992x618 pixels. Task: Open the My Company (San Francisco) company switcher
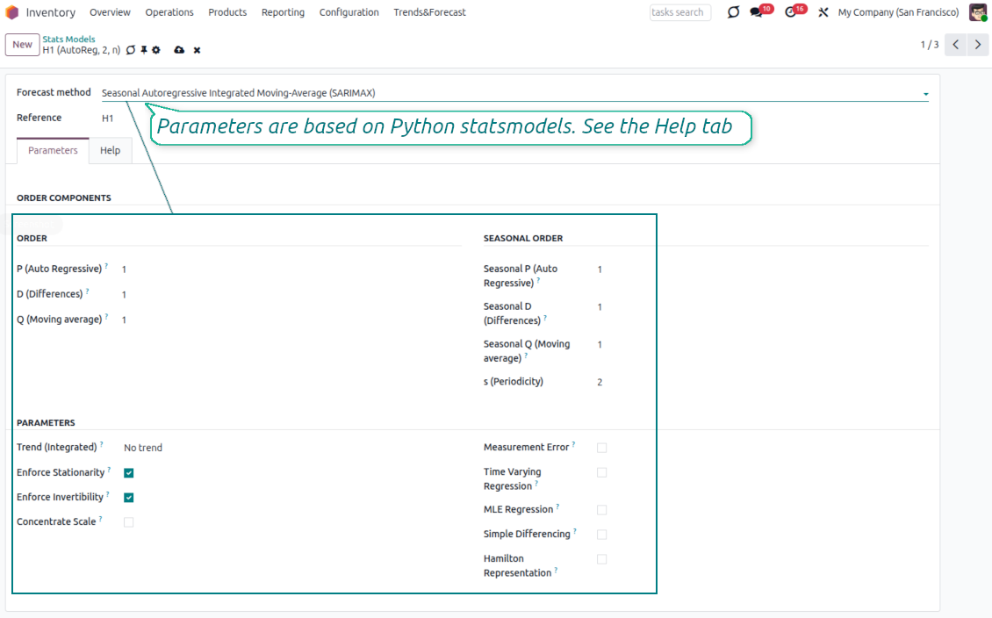(x=898, y=12)
